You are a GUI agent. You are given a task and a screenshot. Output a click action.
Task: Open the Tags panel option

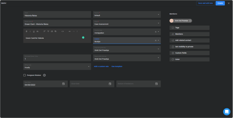(189, 28)
